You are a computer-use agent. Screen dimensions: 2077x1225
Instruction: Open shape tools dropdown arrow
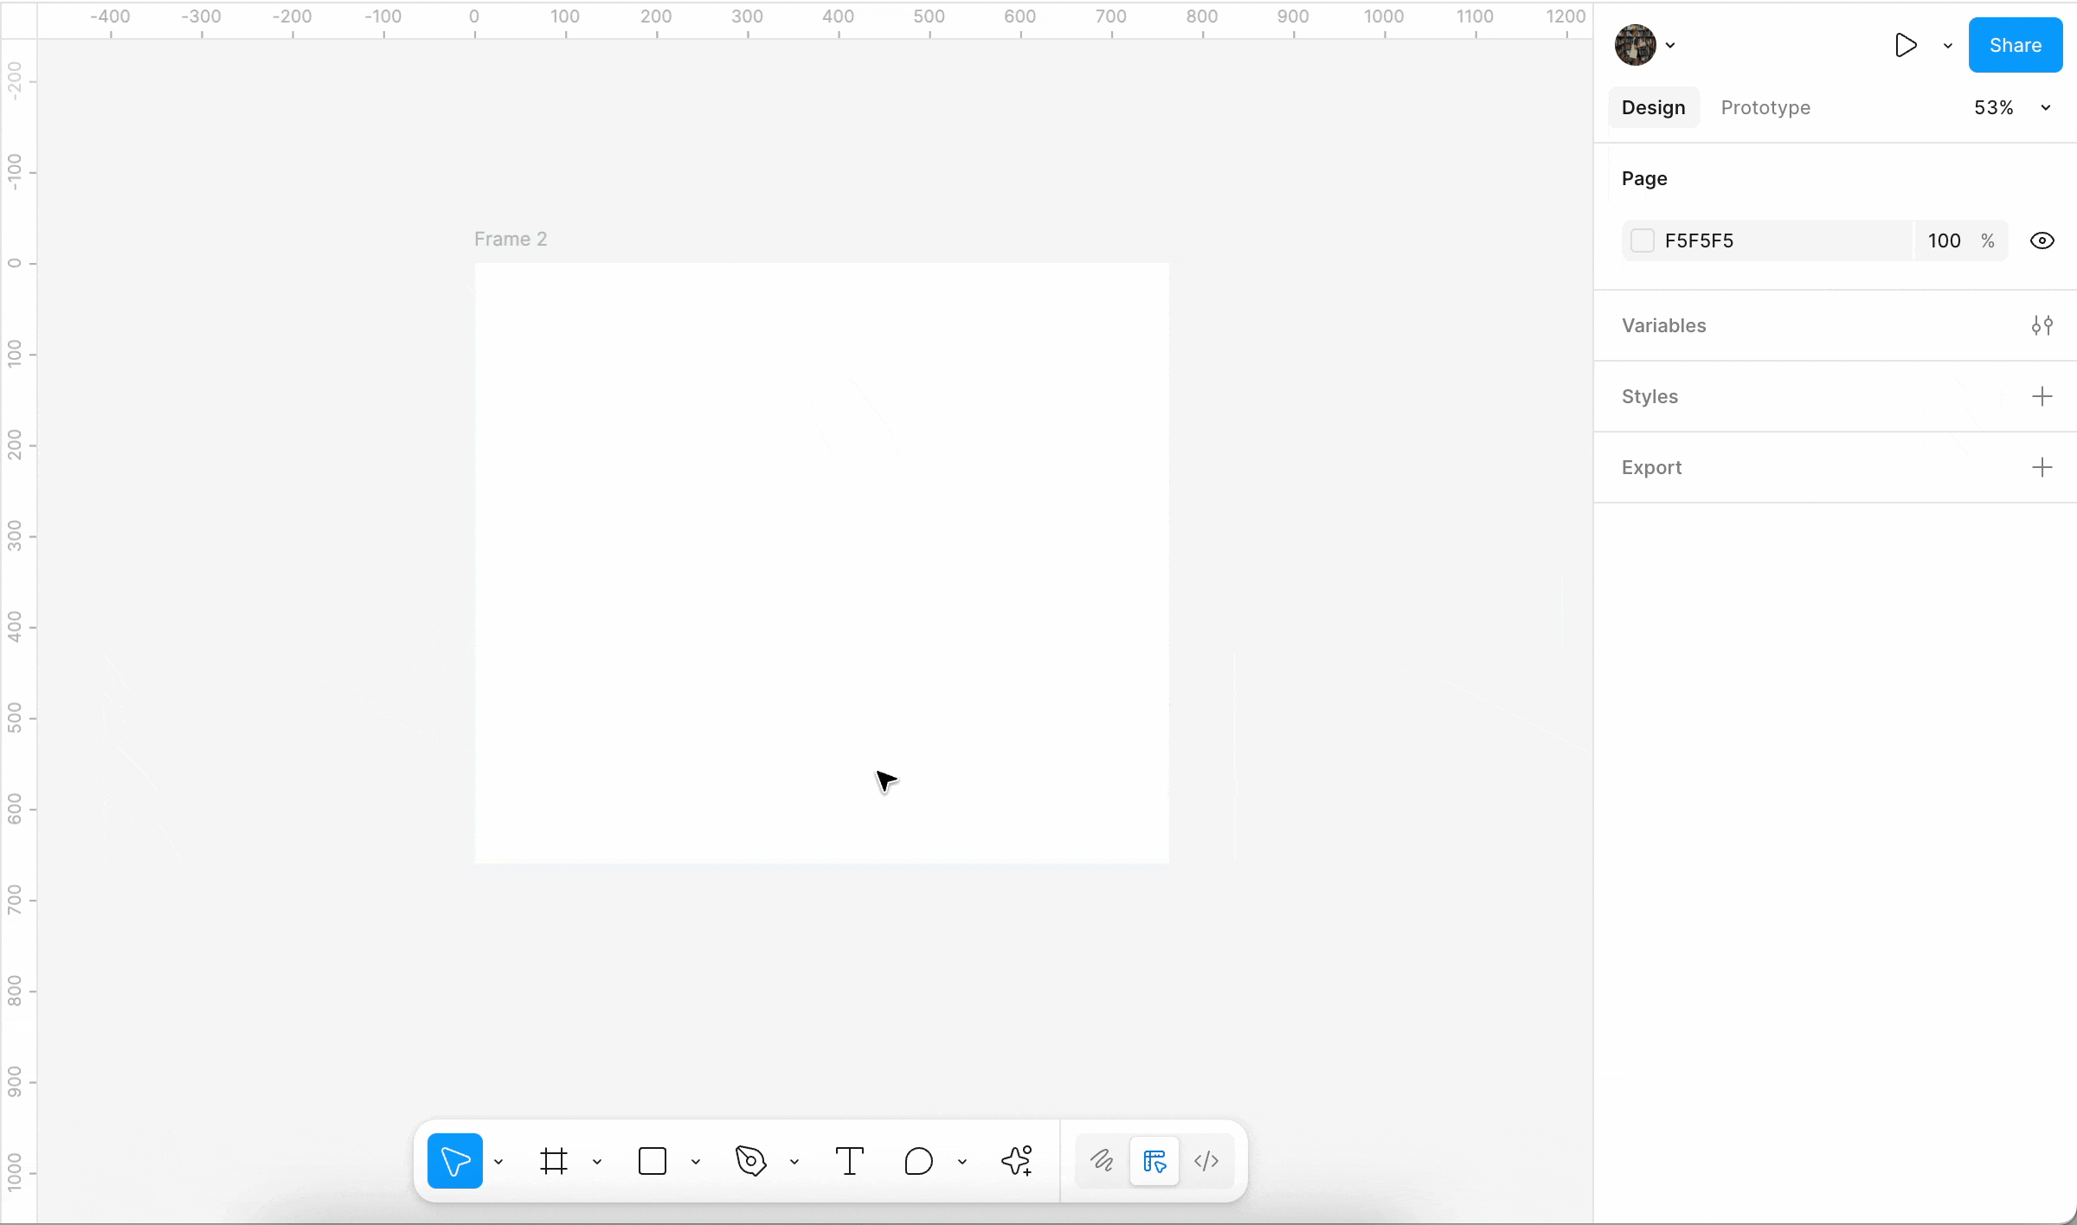tap(696, 1162)
